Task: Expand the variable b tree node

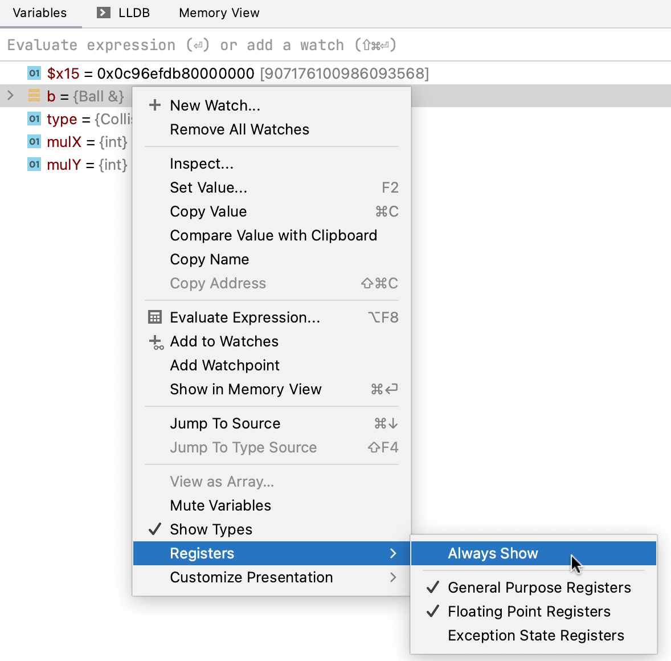Action: (10, 96)
